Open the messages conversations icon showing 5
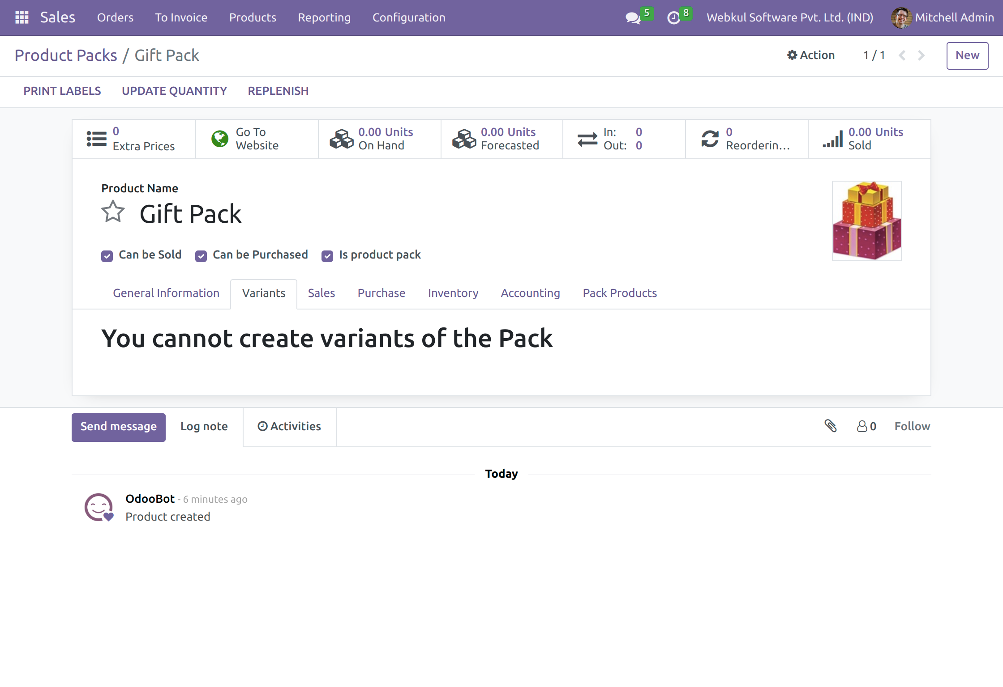The width and height of the screenshot is (1003, 687). tap(633, 18)
